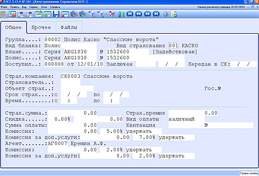
Task: Open the small dropdown arrow beside filter icon
Action: [106, 14]
